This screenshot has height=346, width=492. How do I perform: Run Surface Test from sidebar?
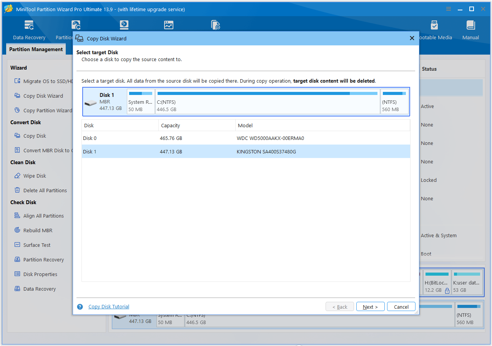[x=32, y=245]
